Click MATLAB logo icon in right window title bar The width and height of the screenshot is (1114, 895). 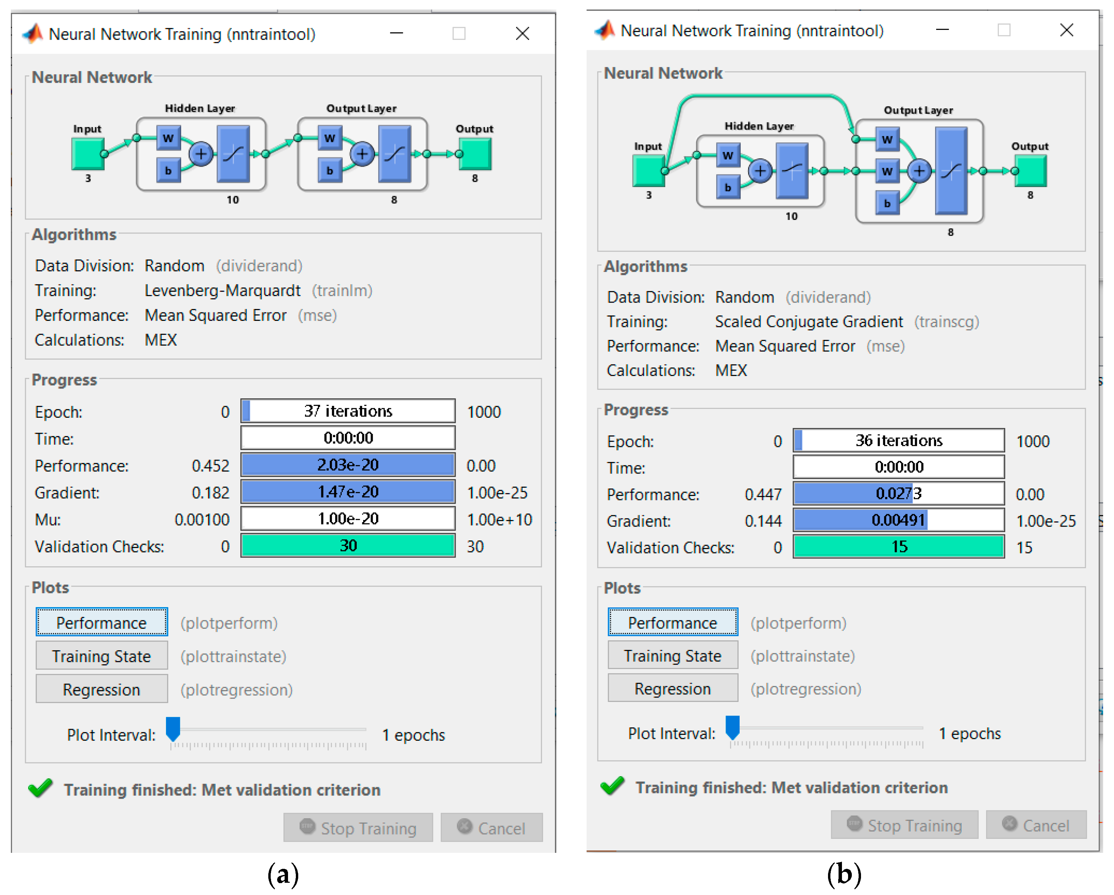pyautogui.click(x=605, y=30)
